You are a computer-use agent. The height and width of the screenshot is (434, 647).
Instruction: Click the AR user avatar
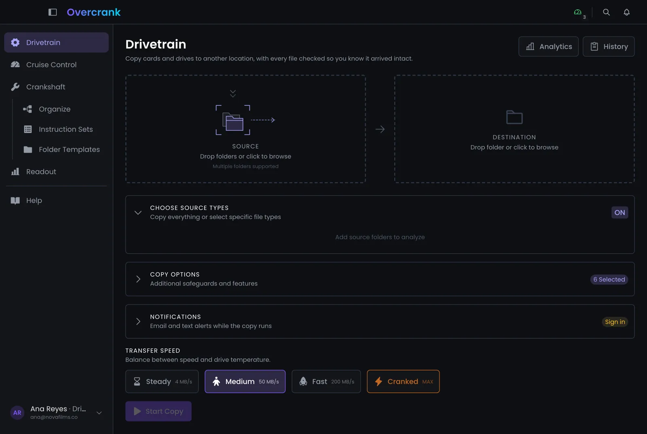[x=17, y=413]
